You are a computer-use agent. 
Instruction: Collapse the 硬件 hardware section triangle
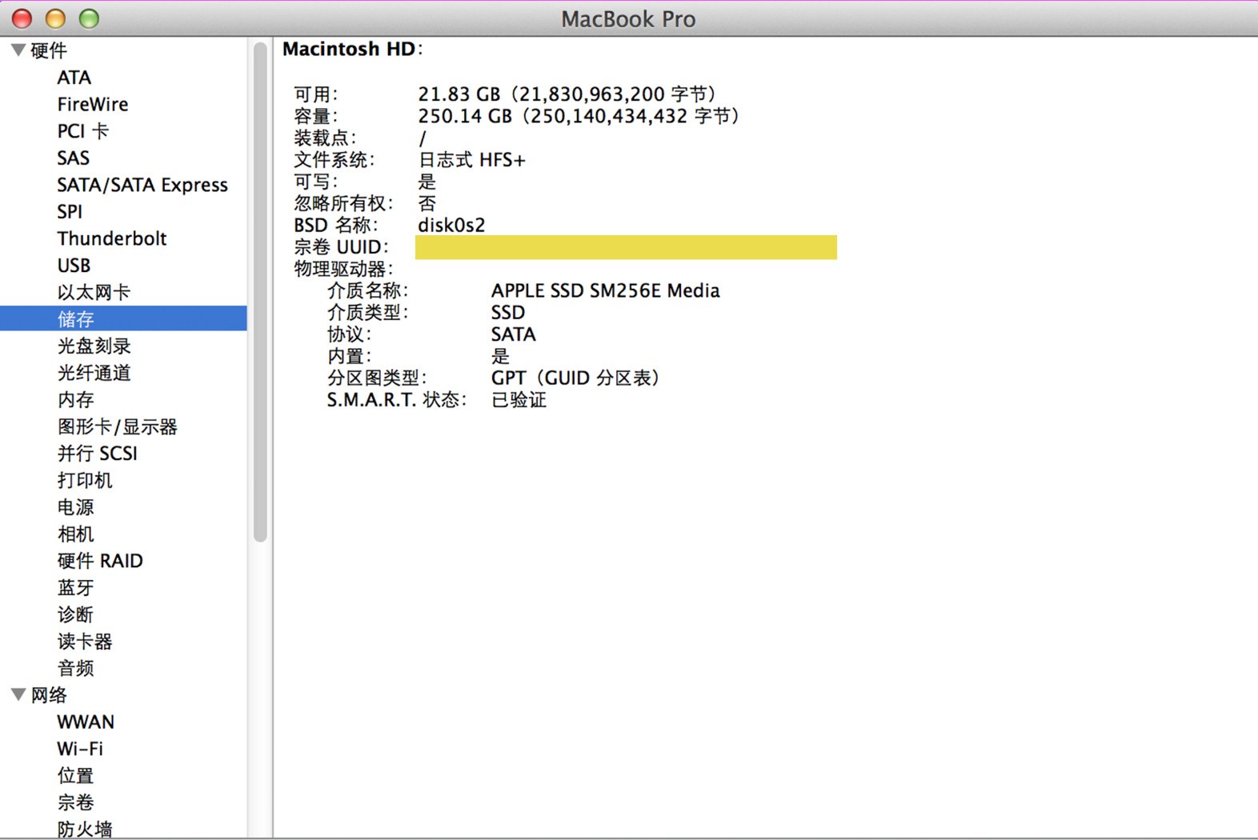(18, 50)
